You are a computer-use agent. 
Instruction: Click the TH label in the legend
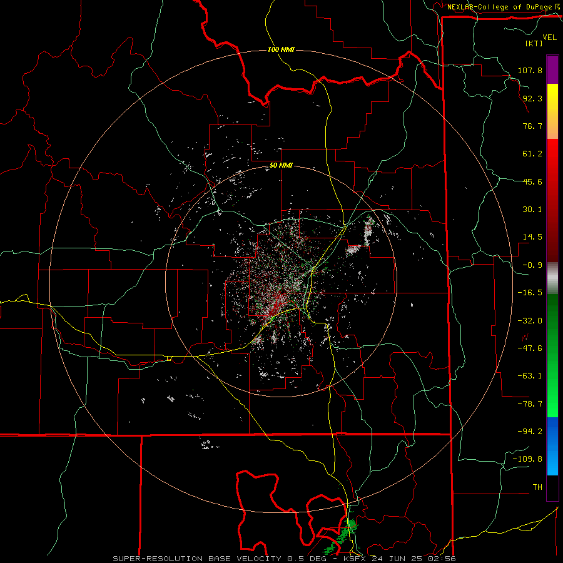(x=537, y=487)
